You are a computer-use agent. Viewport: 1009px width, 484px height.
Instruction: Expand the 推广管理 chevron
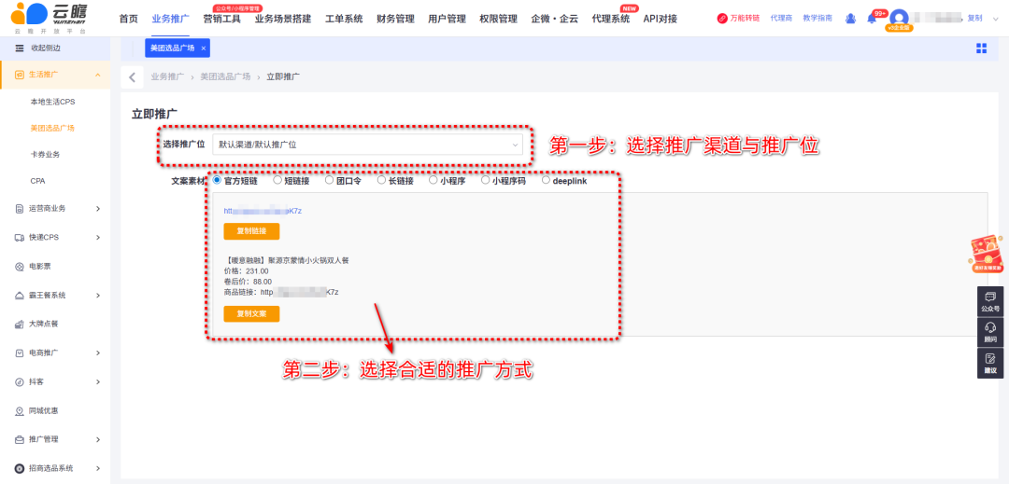(98, 440)
